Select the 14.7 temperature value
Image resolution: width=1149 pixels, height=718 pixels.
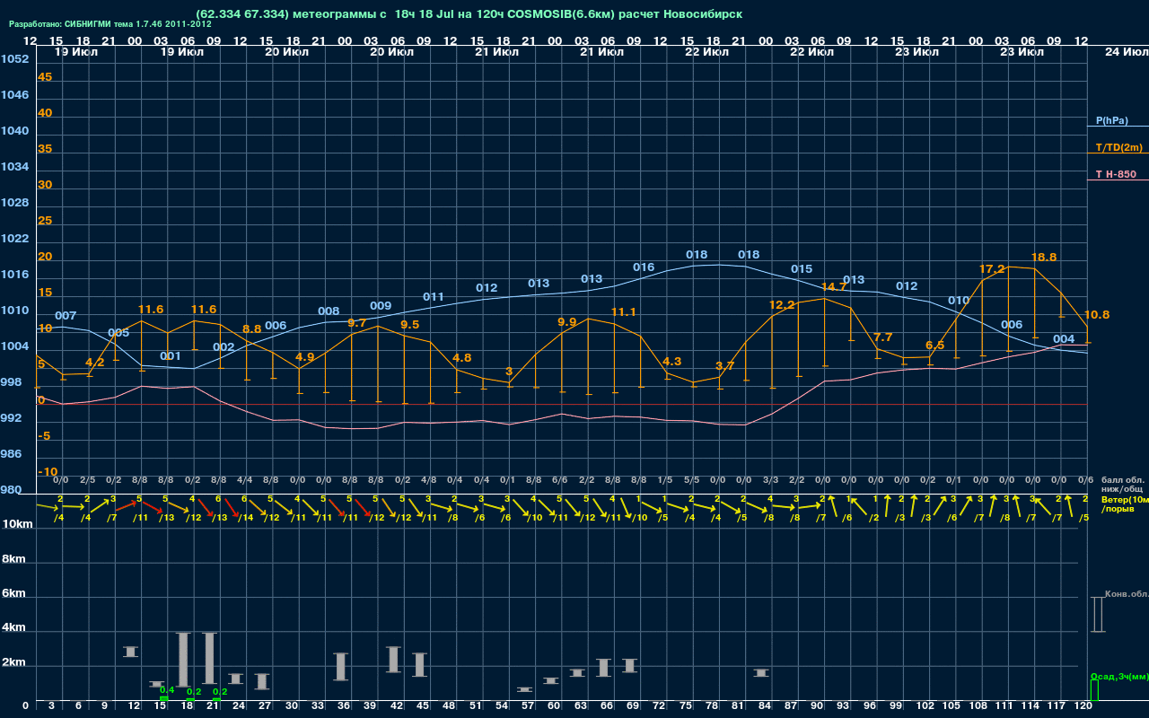[834, 287]
